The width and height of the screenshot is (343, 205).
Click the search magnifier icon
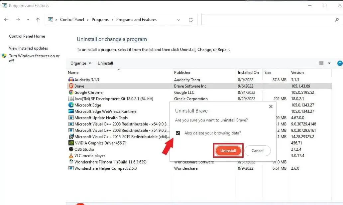pos(337,20)
